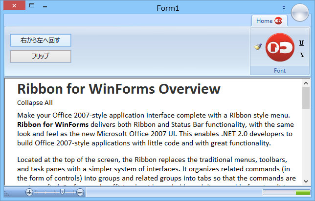Click the Collapse All link

35,102
